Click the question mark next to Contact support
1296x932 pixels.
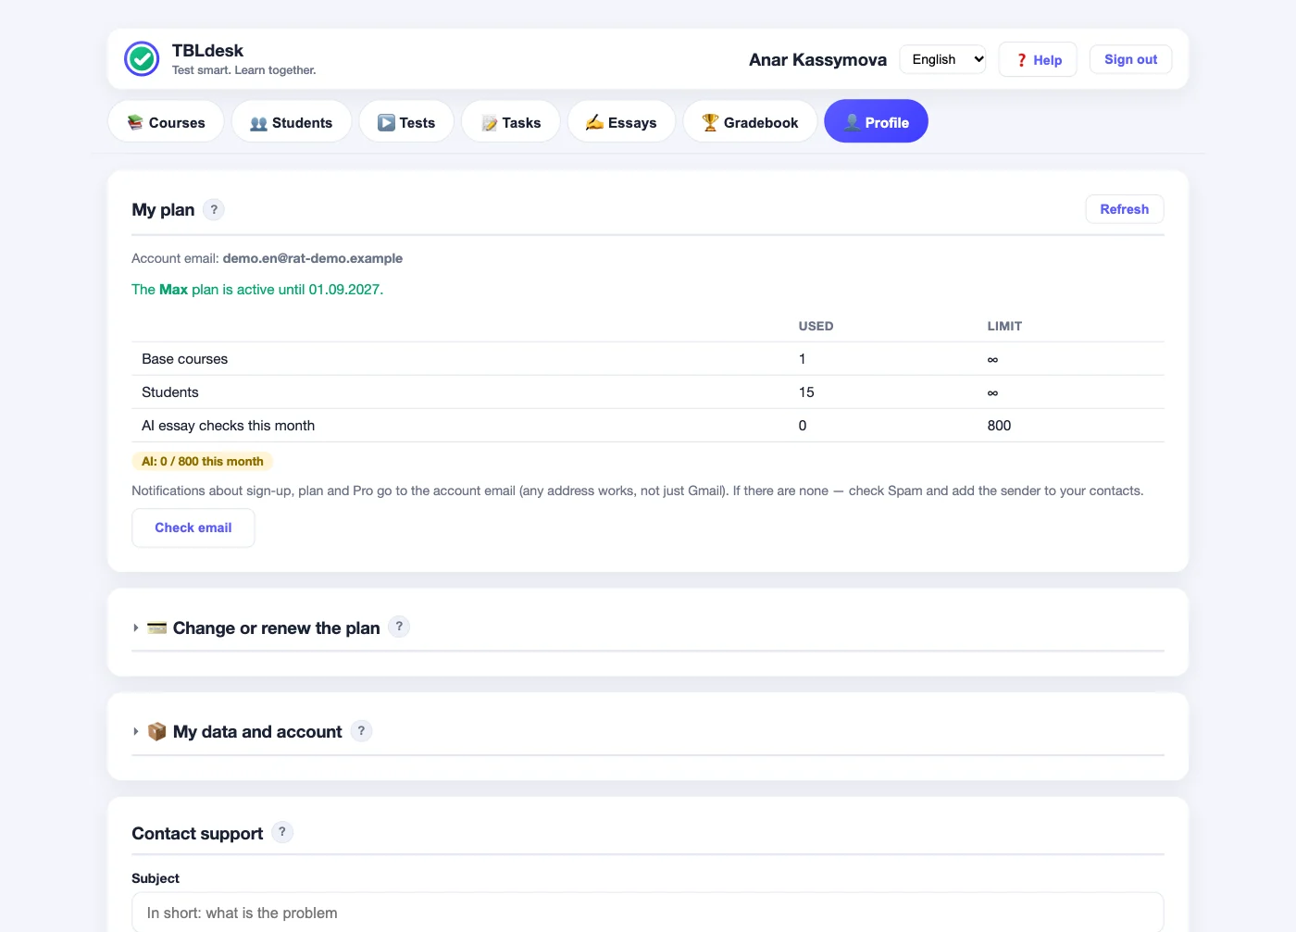pyautogui.click(x=282, y=832)
